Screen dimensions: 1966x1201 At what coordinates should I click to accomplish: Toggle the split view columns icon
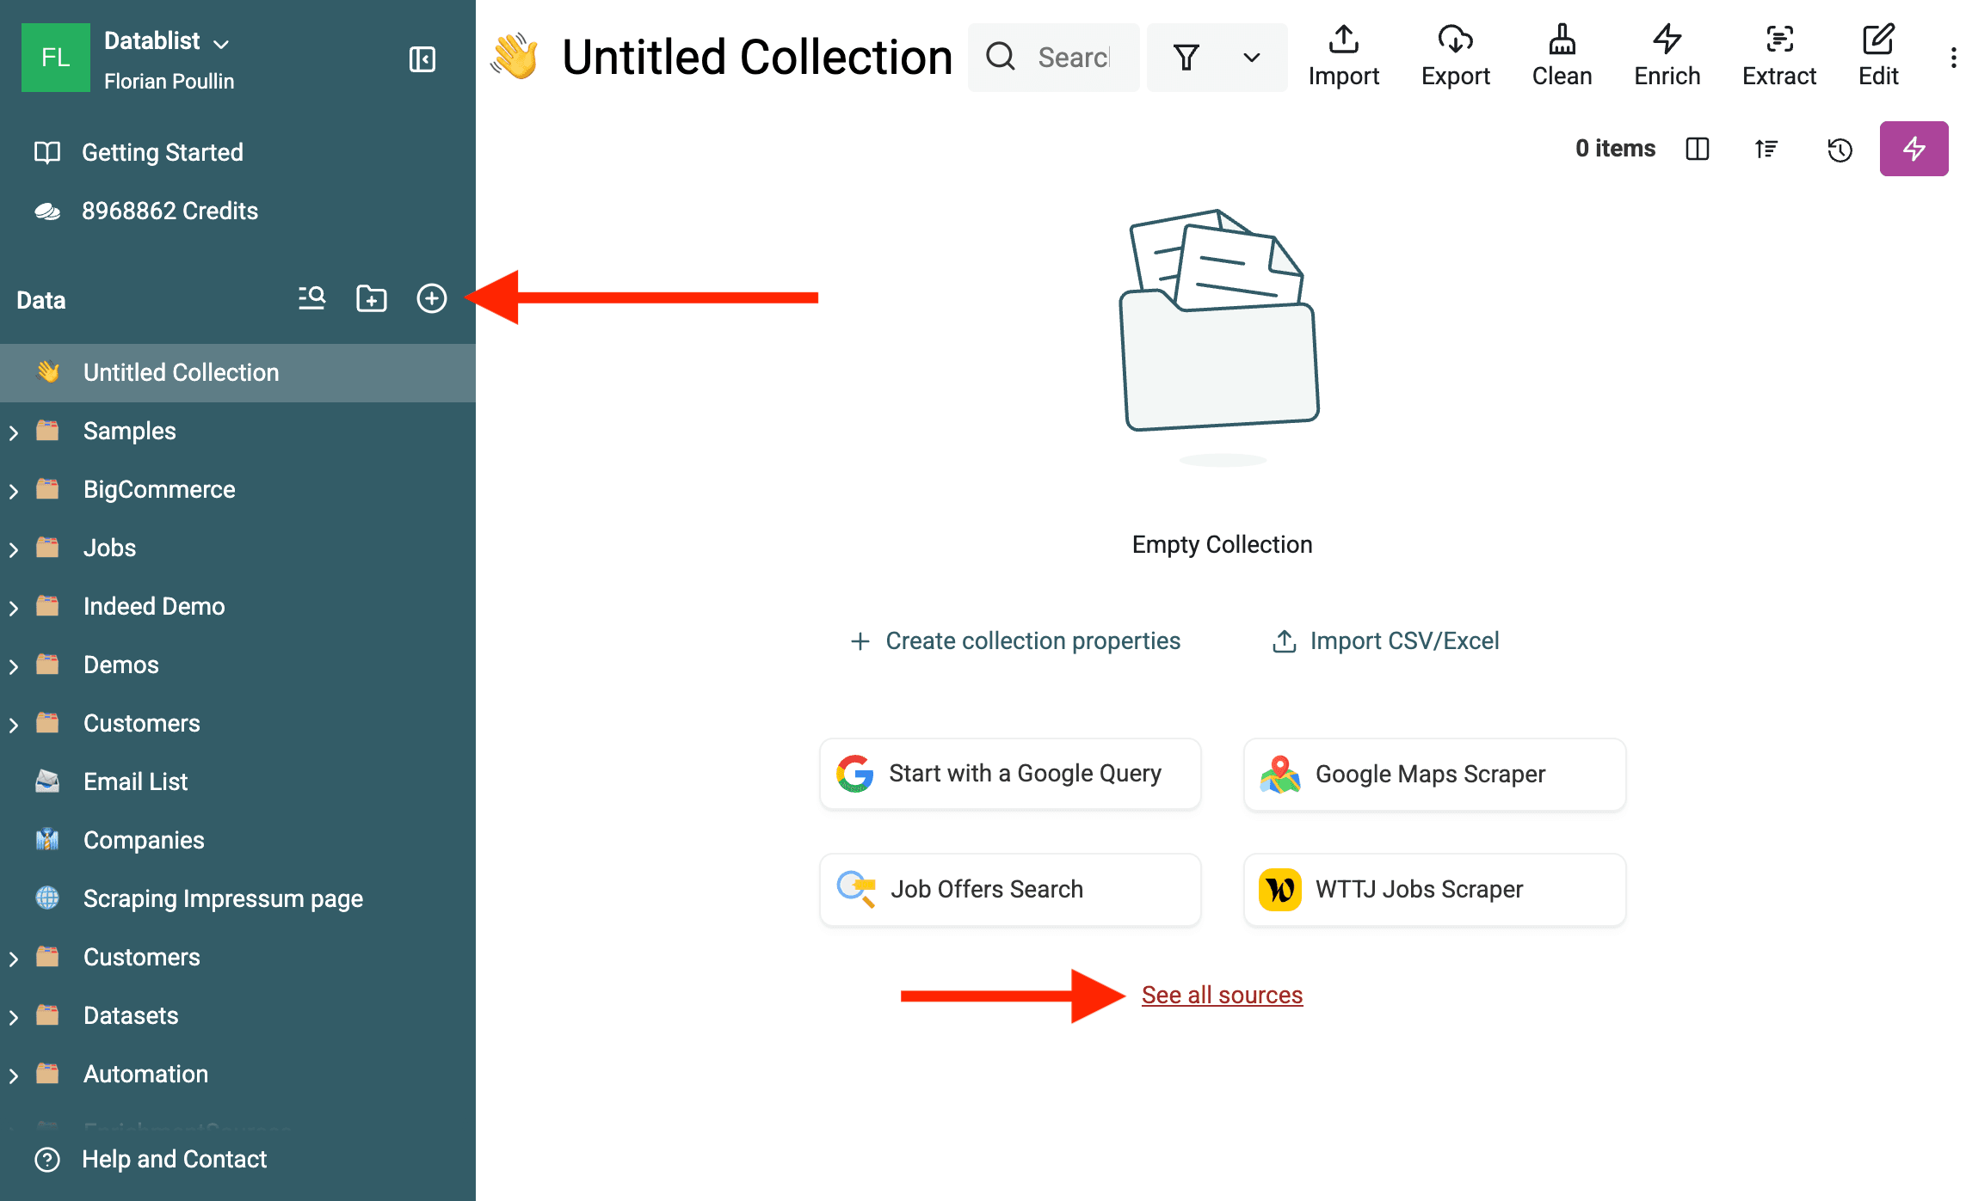tap(1697, 149)
